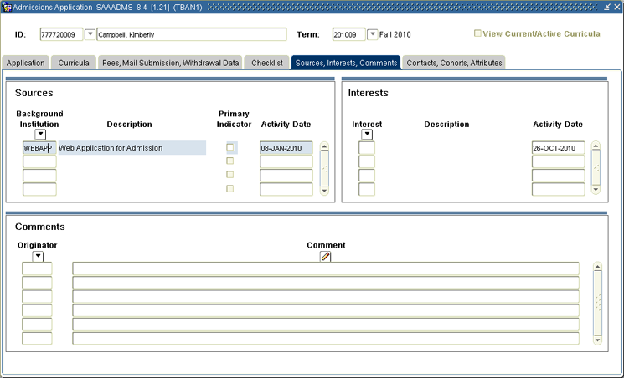Open the Originator lookup dropdown
This screenshot has height=378, width=624.
point(38,257)
